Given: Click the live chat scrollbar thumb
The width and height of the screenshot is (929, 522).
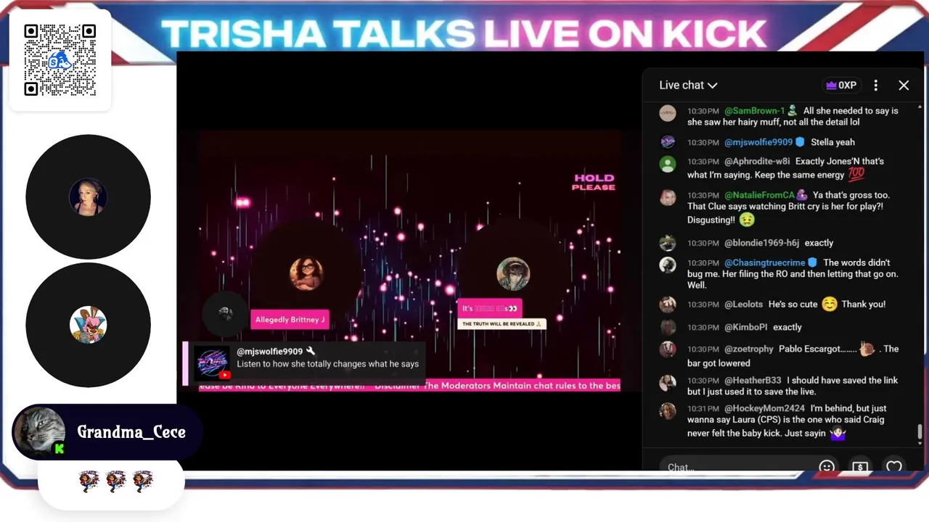Looking at the screenshot, I should [920, 432].
